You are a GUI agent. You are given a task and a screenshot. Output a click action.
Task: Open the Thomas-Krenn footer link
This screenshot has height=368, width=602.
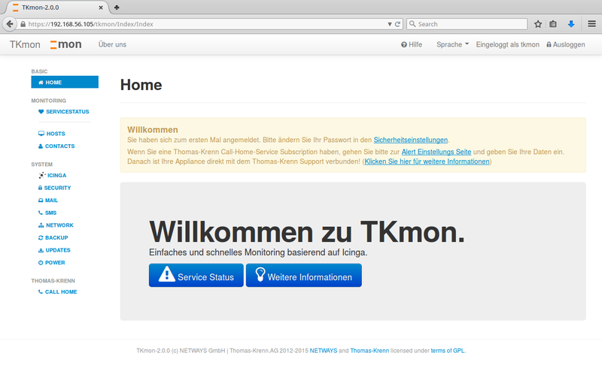click(369, 351)
